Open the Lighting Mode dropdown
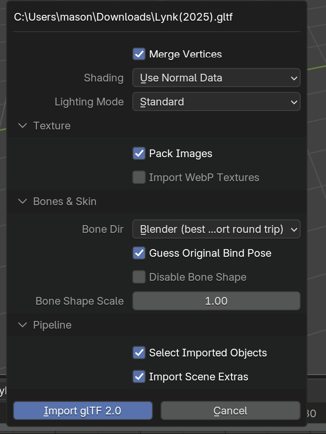This screenshot has height=434, width=326. click(x=216, y=102)
